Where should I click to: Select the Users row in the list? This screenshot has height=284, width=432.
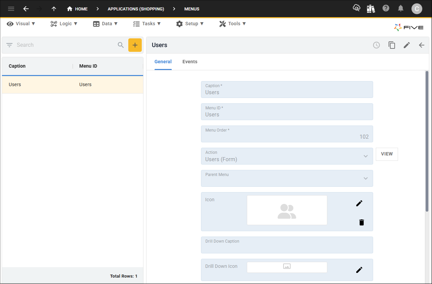72,84
